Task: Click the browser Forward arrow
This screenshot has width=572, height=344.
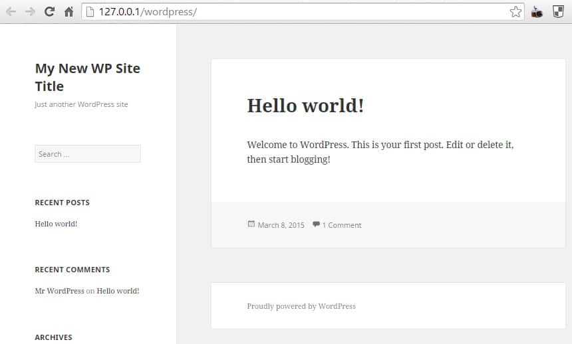Action: click(x=30, y=12)
